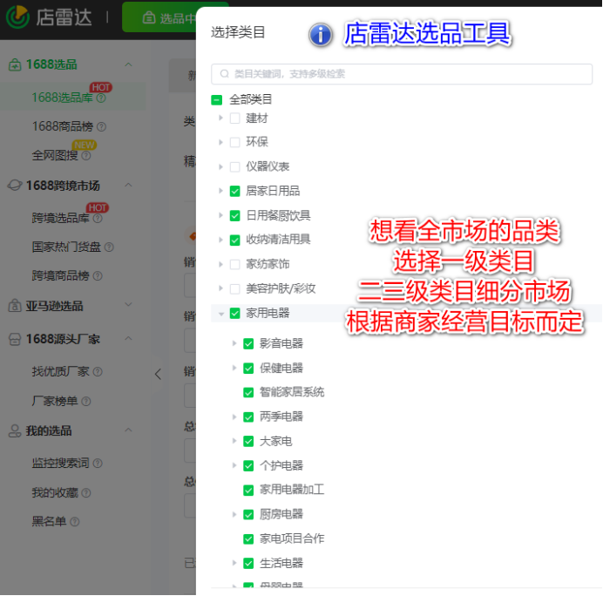Uncheck the 家用电器 checkbox
The image size is (603, 596).
click(235, 314)
